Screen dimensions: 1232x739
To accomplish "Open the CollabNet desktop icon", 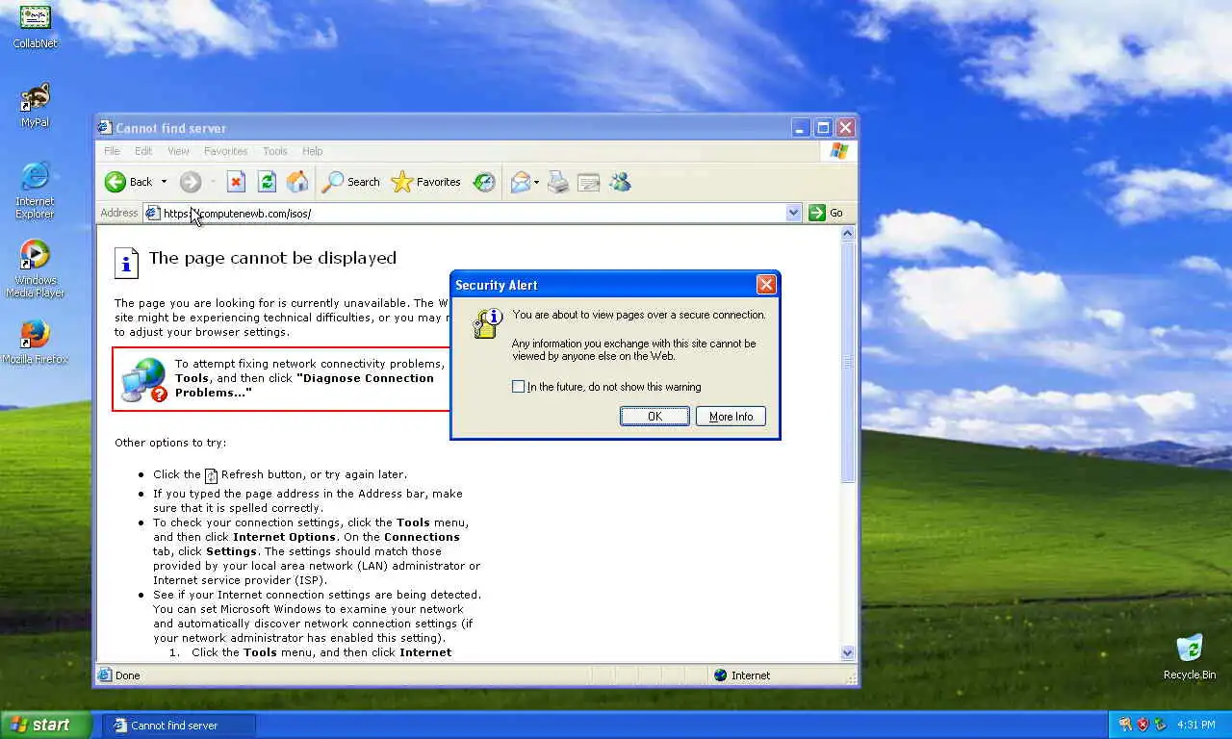I will [35, 26].
